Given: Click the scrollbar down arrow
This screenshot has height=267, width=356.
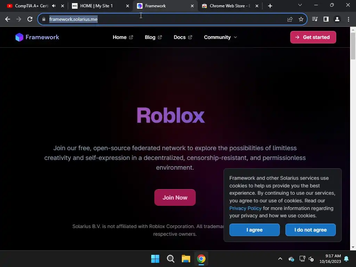Looking at the screenshot, I should coord(353,247).
